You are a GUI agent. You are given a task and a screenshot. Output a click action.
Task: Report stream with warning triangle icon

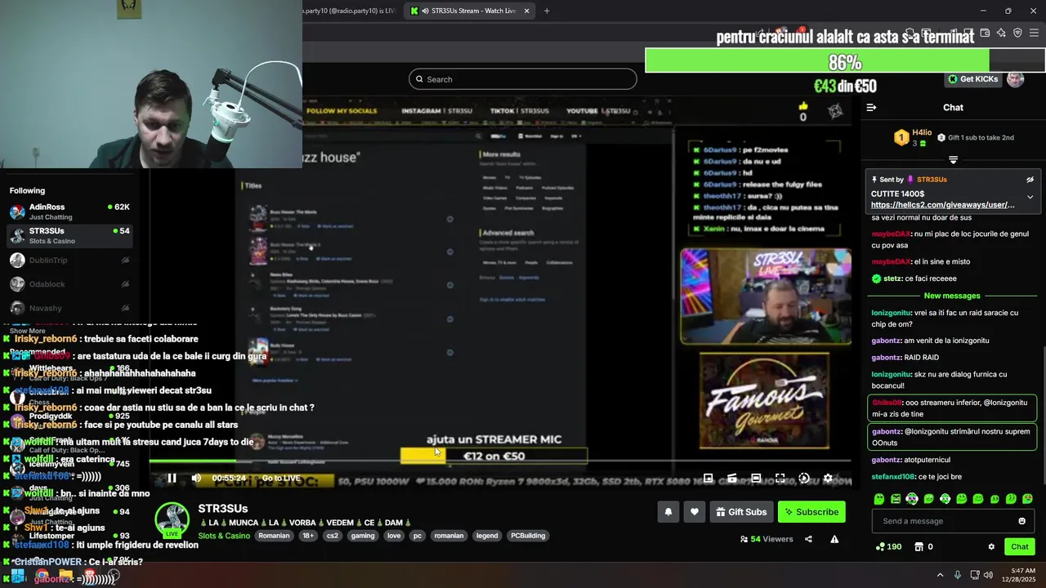point(834,539)
